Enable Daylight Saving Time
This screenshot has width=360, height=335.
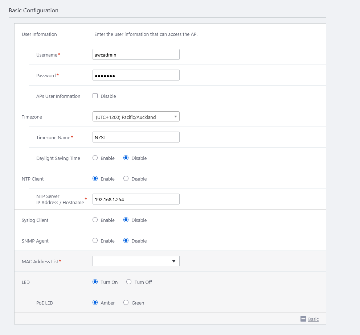coord(95,158)
